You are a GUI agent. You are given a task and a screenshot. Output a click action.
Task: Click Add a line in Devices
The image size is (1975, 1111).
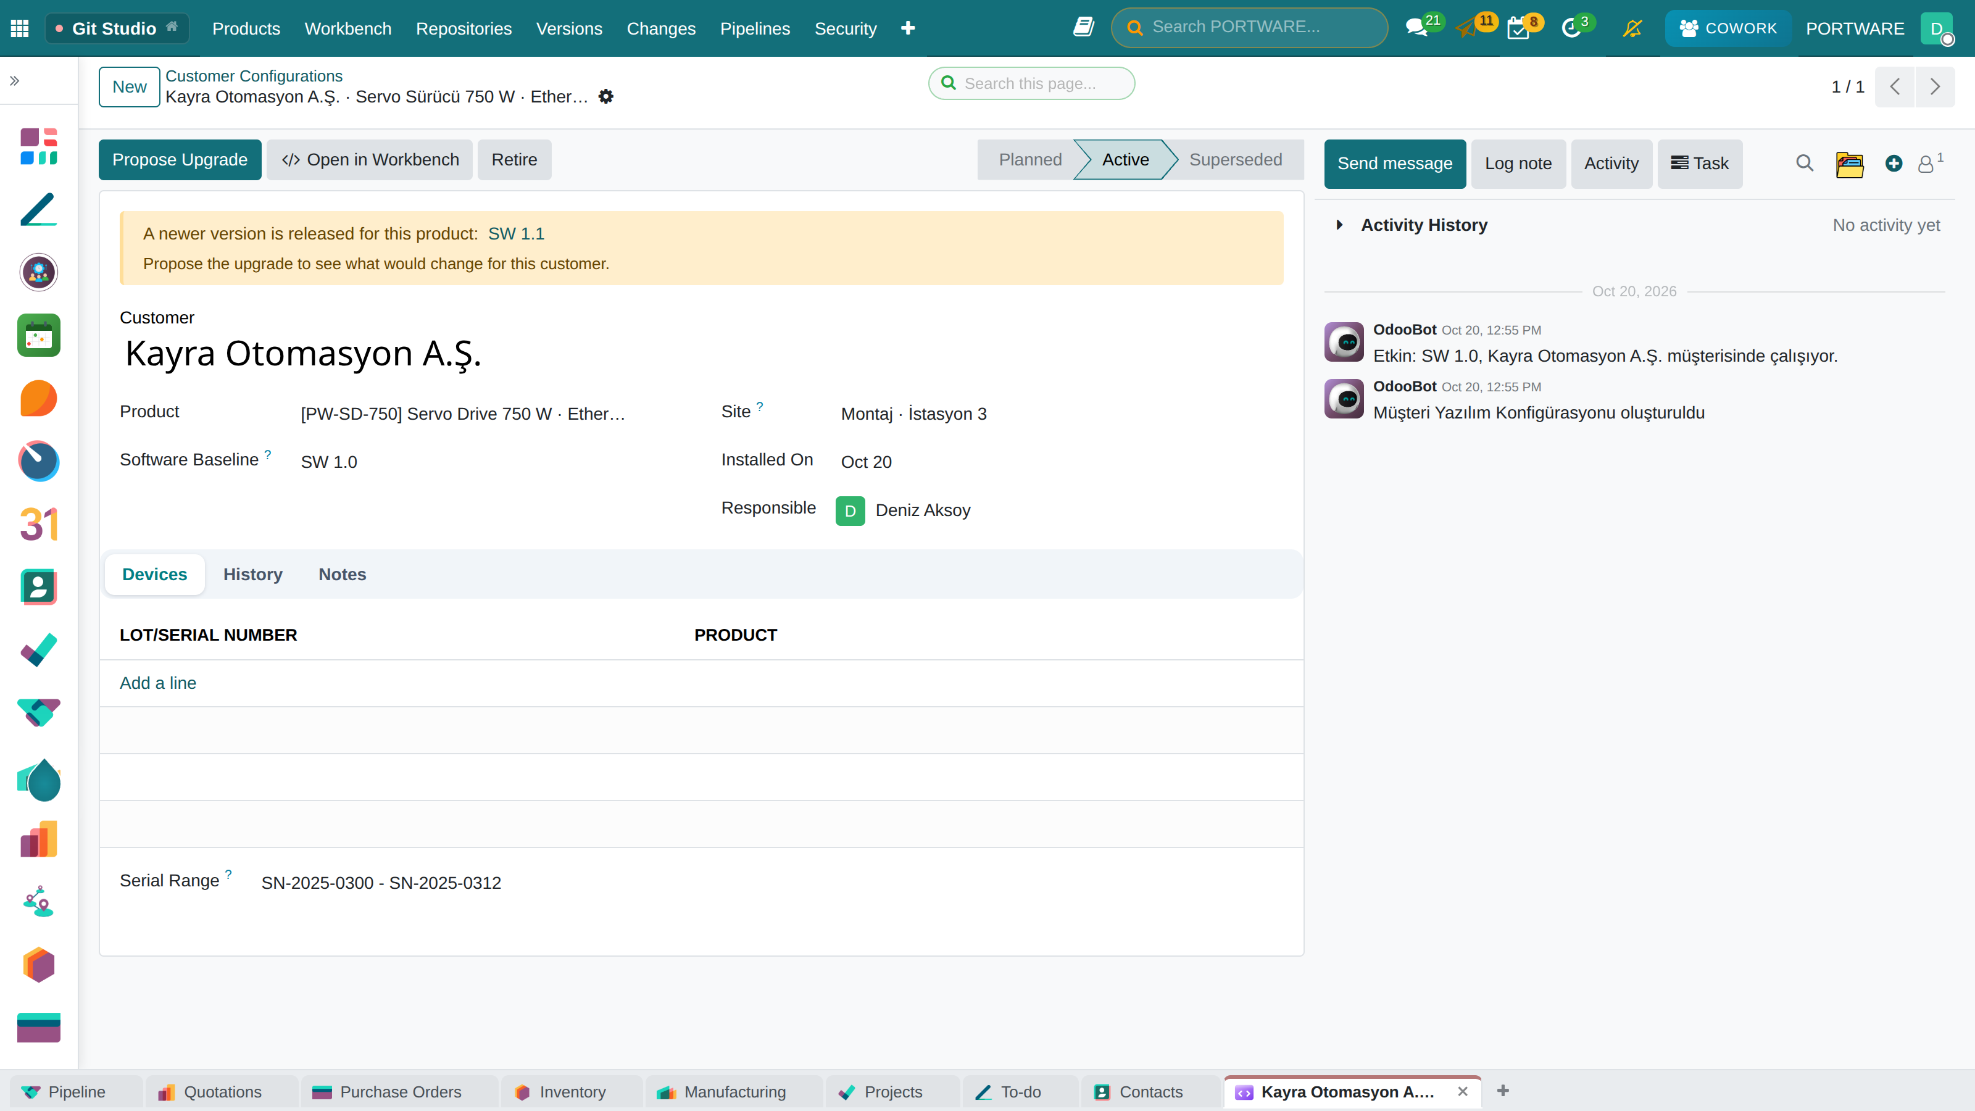click(x=157, y=683)
